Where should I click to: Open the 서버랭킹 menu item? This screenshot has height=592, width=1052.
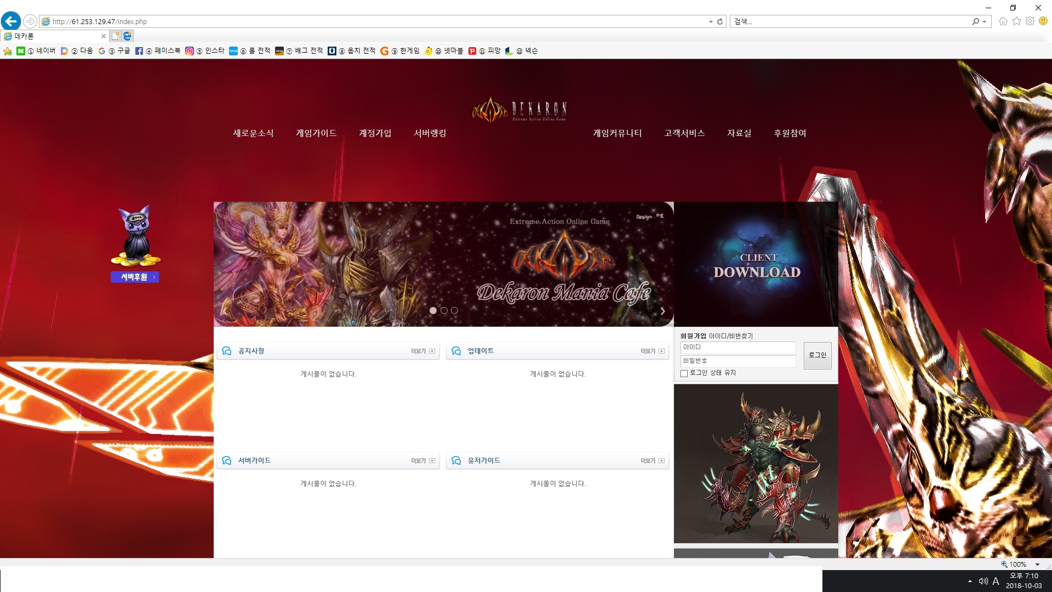(x=430, y=133)
